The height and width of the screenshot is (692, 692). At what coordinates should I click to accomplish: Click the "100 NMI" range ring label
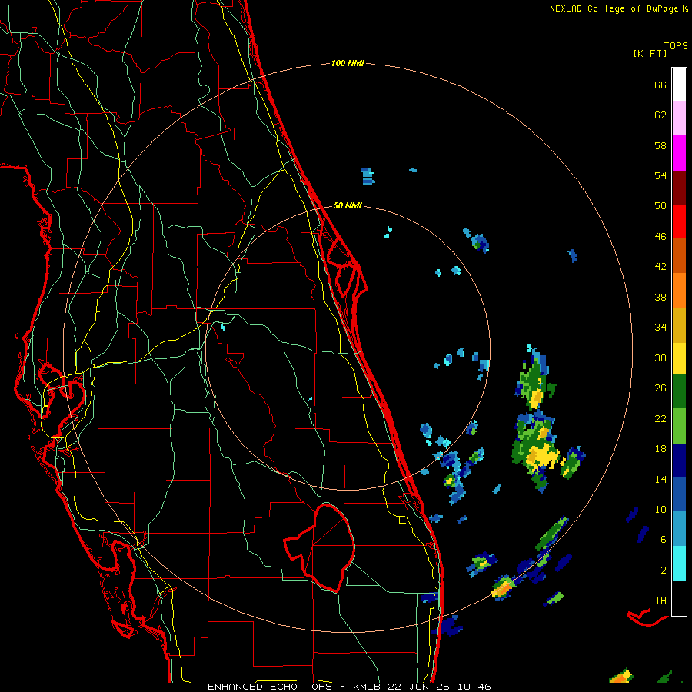click(x=348, y=63)
